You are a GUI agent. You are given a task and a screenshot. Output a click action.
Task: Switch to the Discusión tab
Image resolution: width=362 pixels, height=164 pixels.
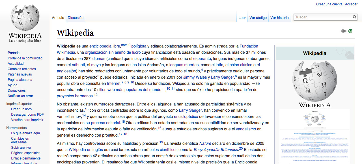click(76, 18)
